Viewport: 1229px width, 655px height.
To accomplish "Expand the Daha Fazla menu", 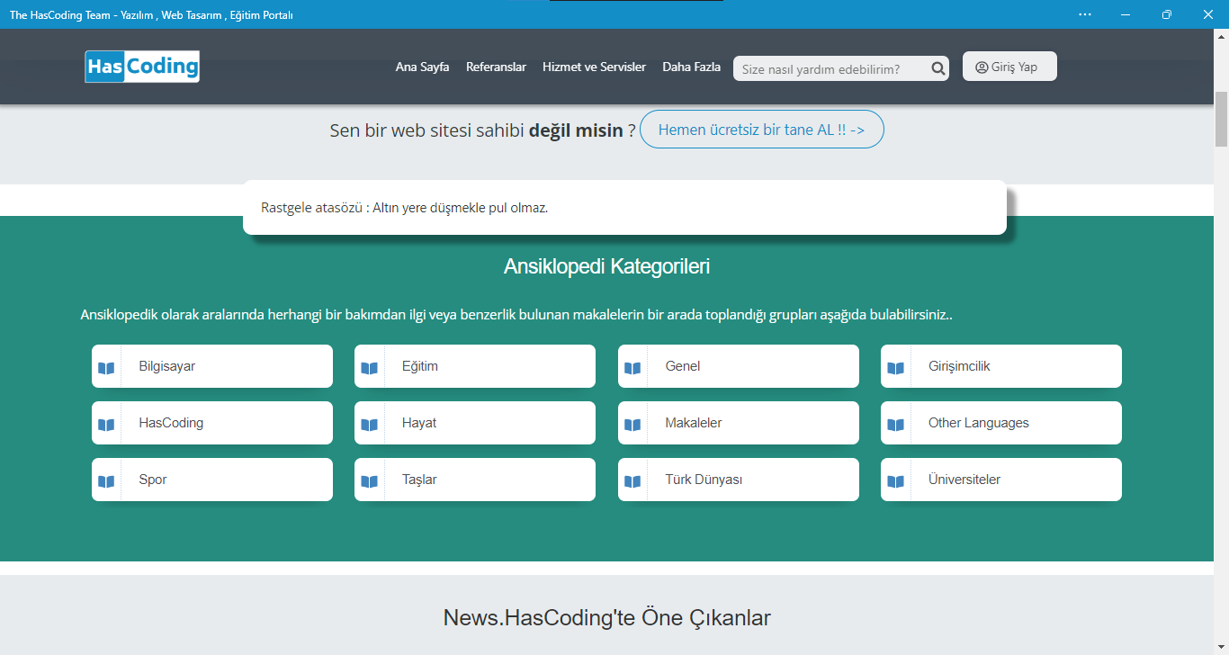I will pyautogui.click(x=691, y=67).
